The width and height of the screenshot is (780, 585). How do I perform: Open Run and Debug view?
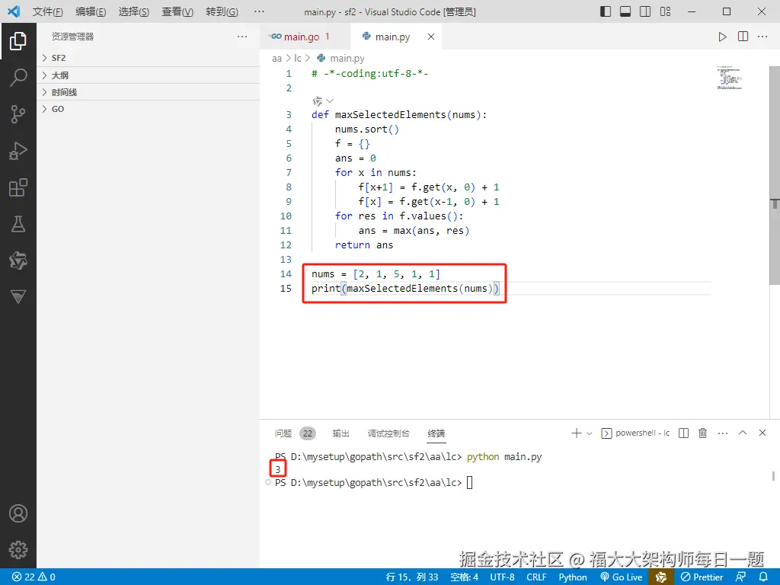(18, 151)
